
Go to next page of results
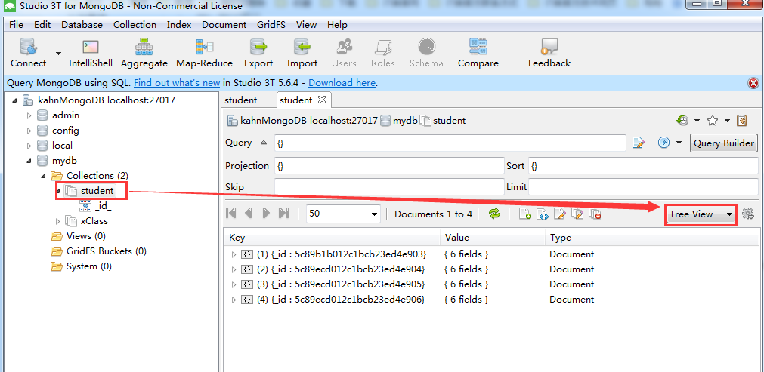click(266, 213)
